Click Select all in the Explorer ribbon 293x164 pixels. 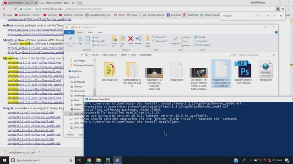click(x=200, y=37)
